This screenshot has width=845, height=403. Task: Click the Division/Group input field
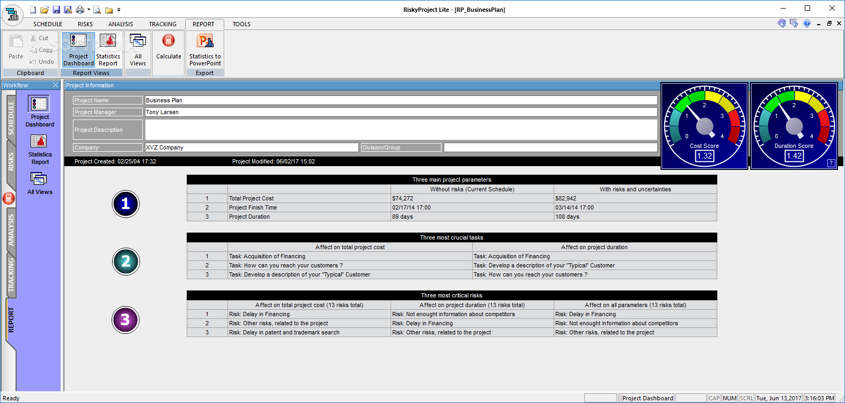point(550,147)
